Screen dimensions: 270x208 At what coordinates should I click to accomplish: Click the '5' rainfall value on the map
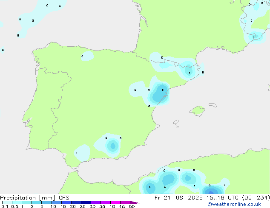(163, 90)
